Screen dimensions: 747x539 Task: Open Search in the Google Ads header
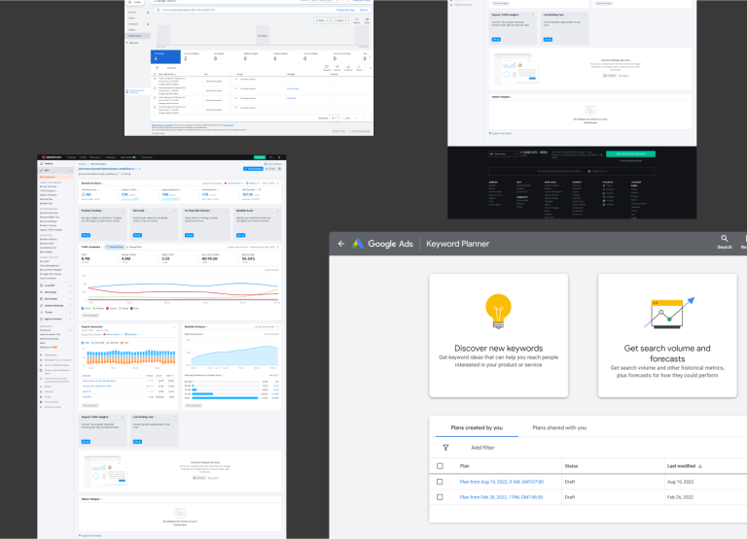tap(724, 242)
